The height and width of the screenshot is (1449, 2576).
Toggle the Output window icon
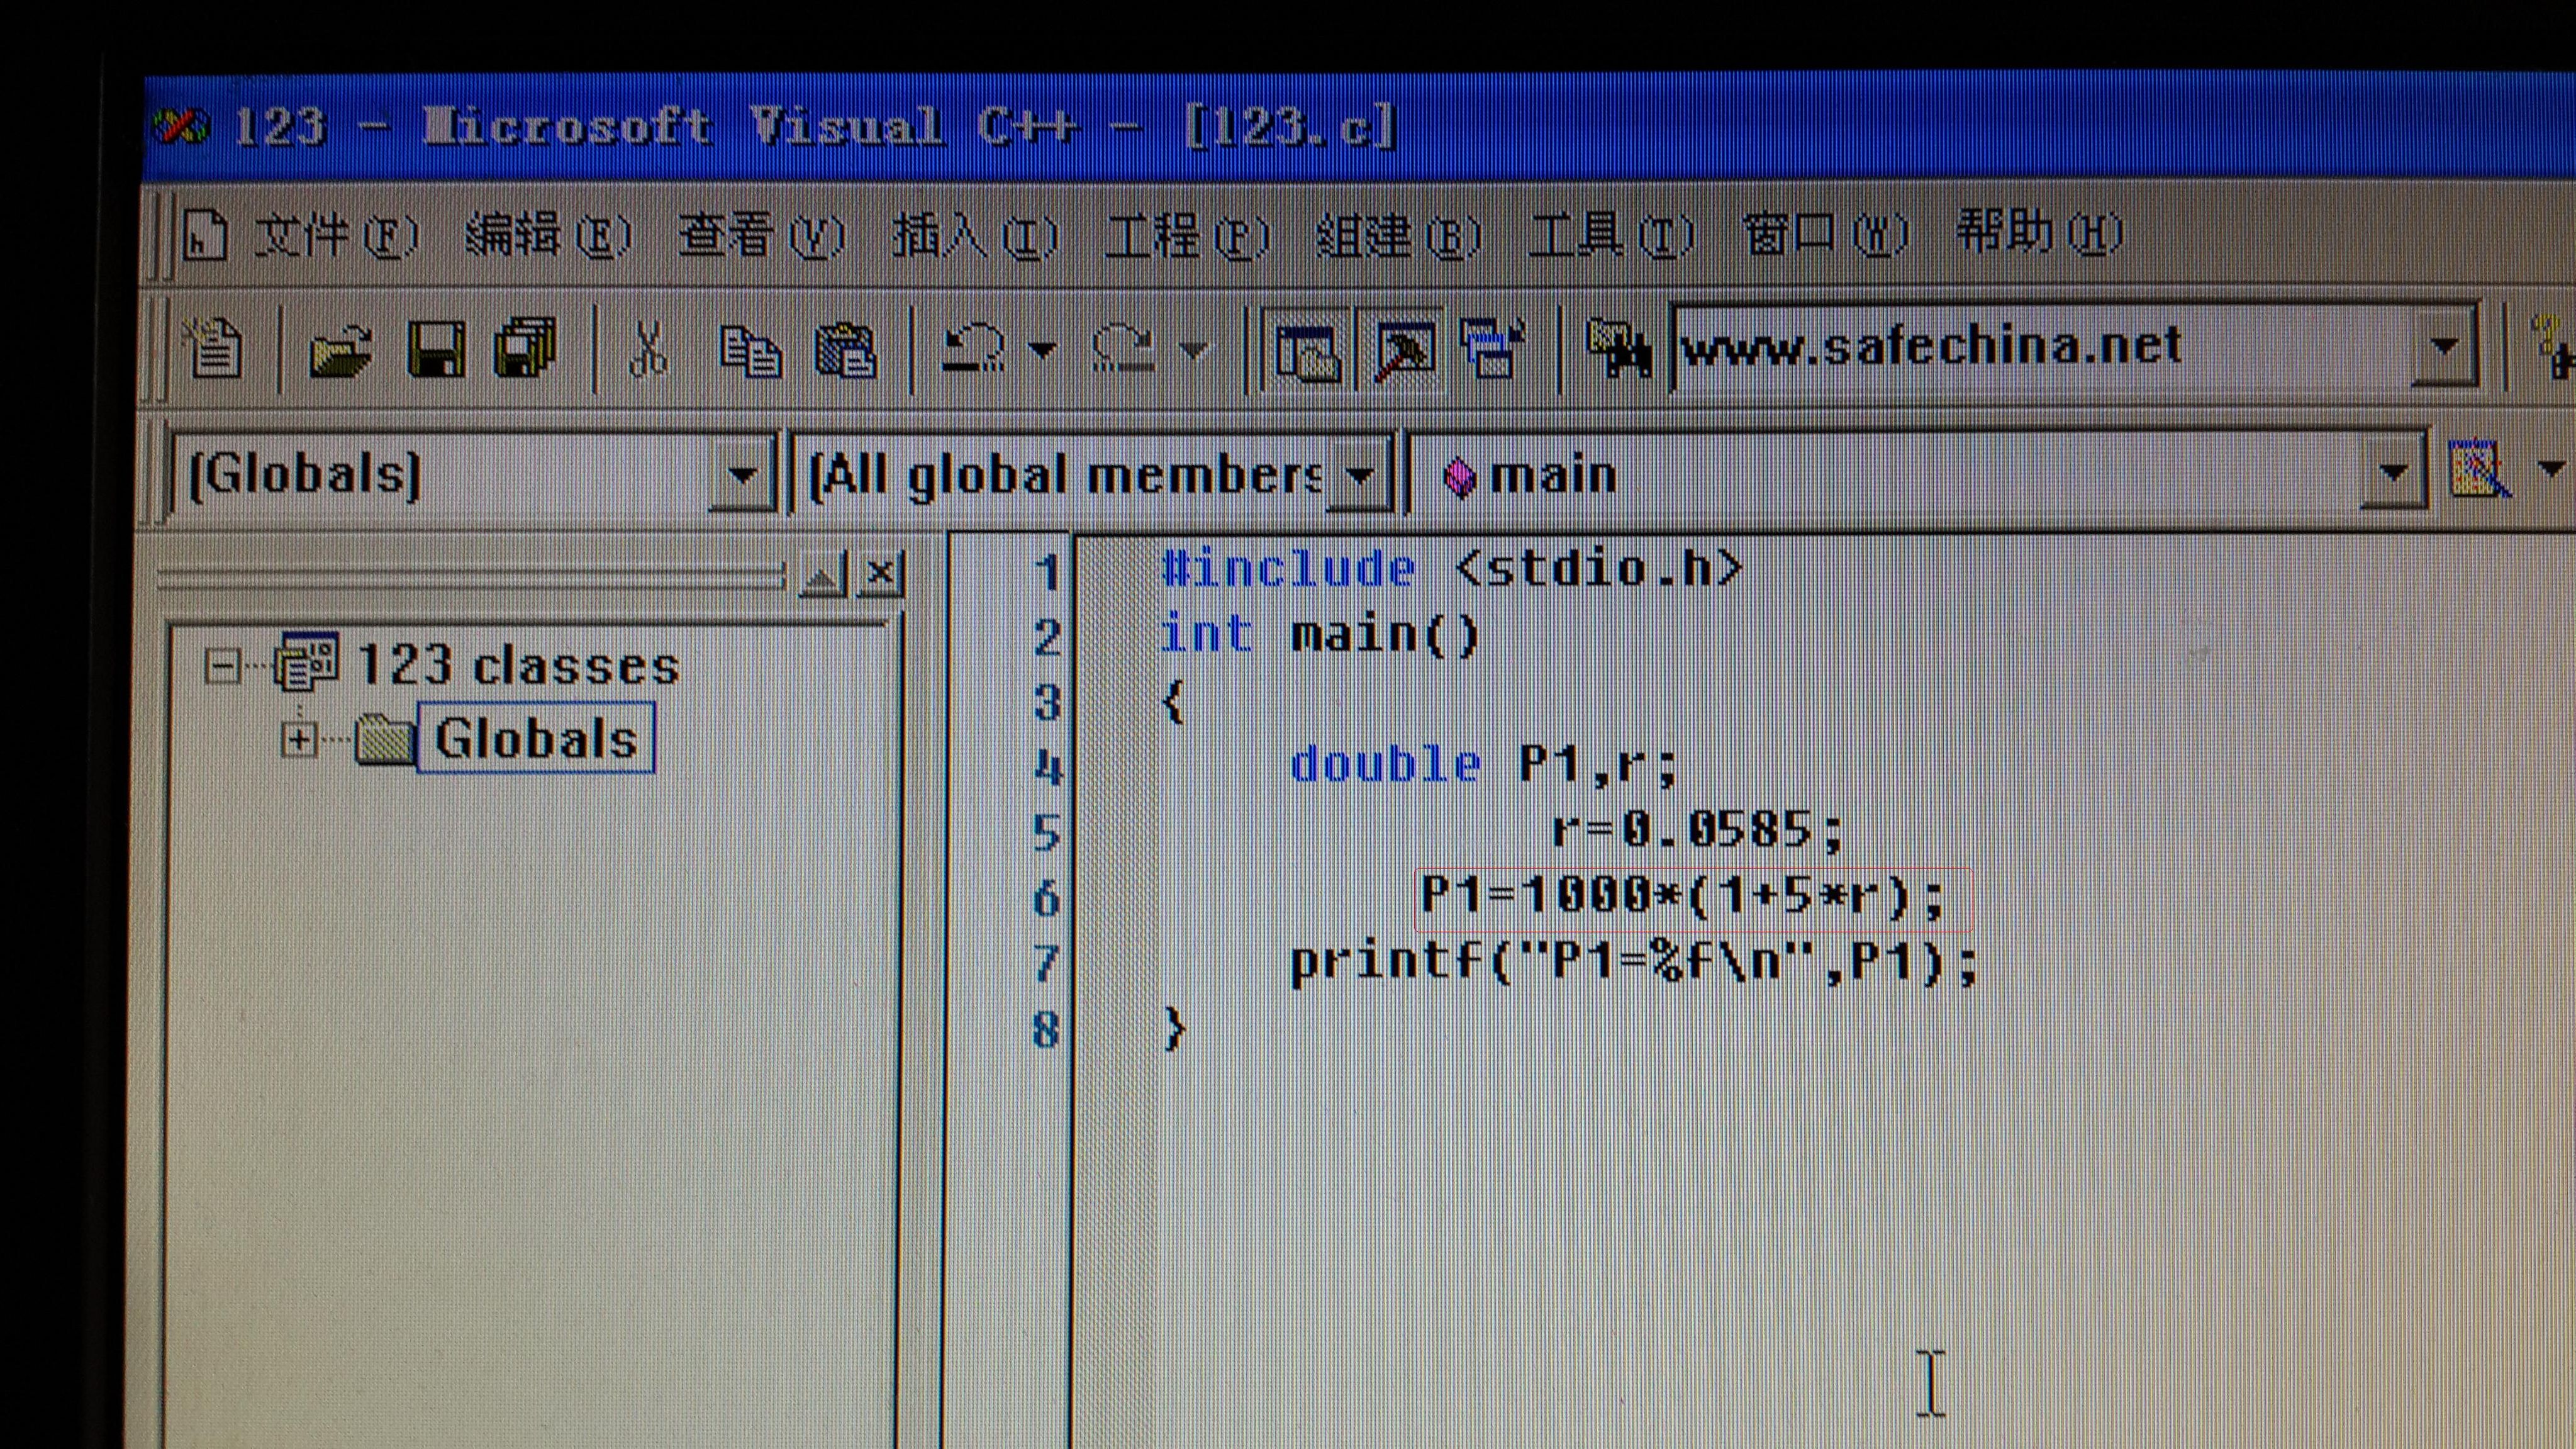coord(1402,350)
